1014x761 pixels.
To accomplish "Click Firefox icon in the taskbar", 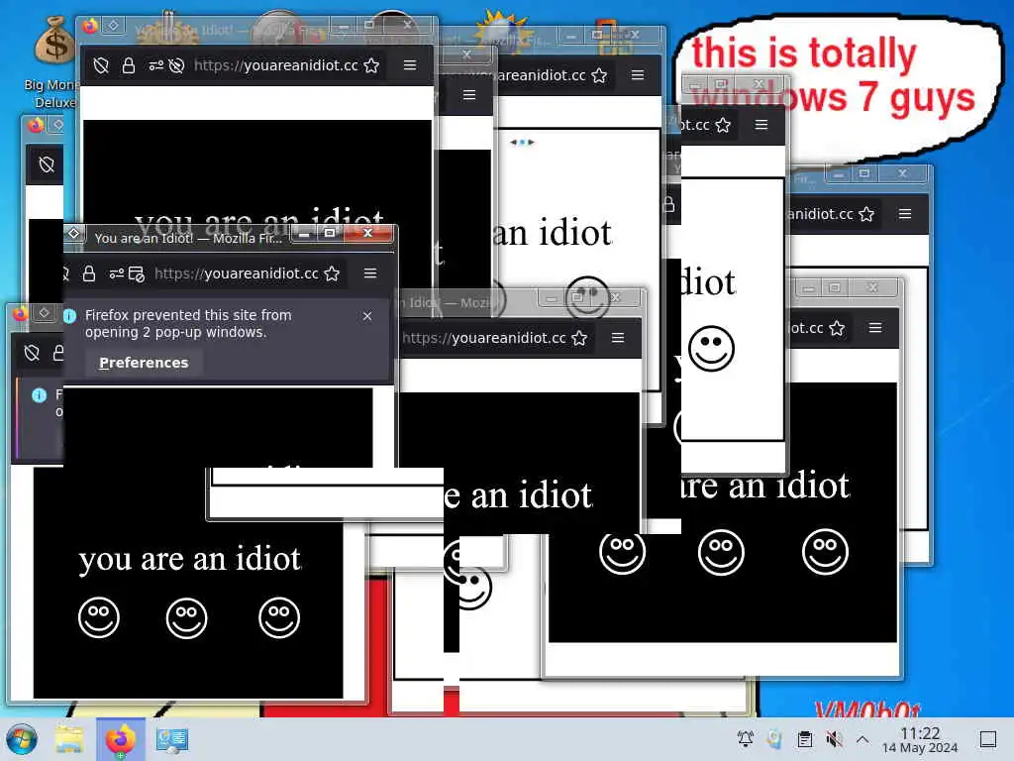I will coord(121,739).
